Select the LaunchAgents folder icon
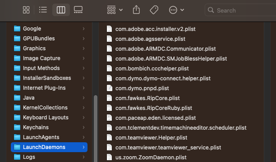The image size is (276, 162). [17, 137]
